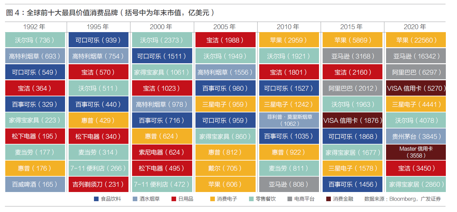Click the cell 可口可乐（939）
Image resolution: width=457 pixels, height=212 pixels.
coord(99,40)
